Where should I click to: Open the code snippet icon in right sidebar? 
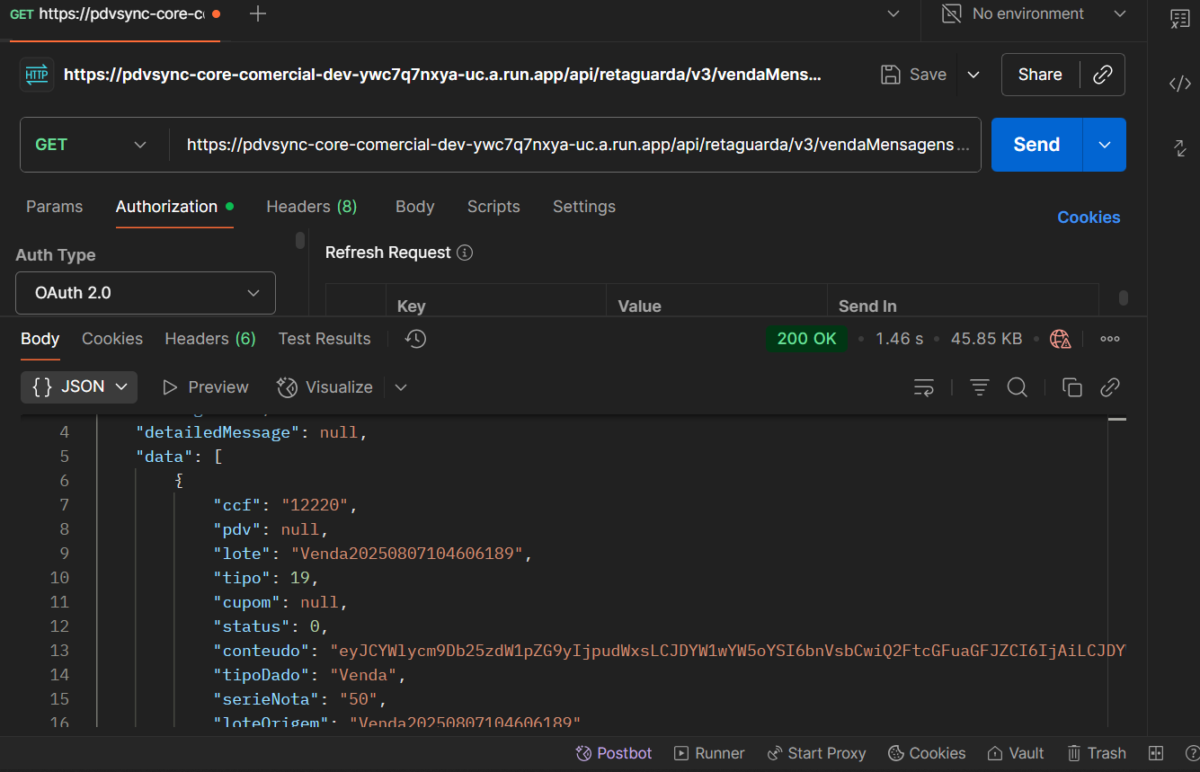(x=1179, y=84)
